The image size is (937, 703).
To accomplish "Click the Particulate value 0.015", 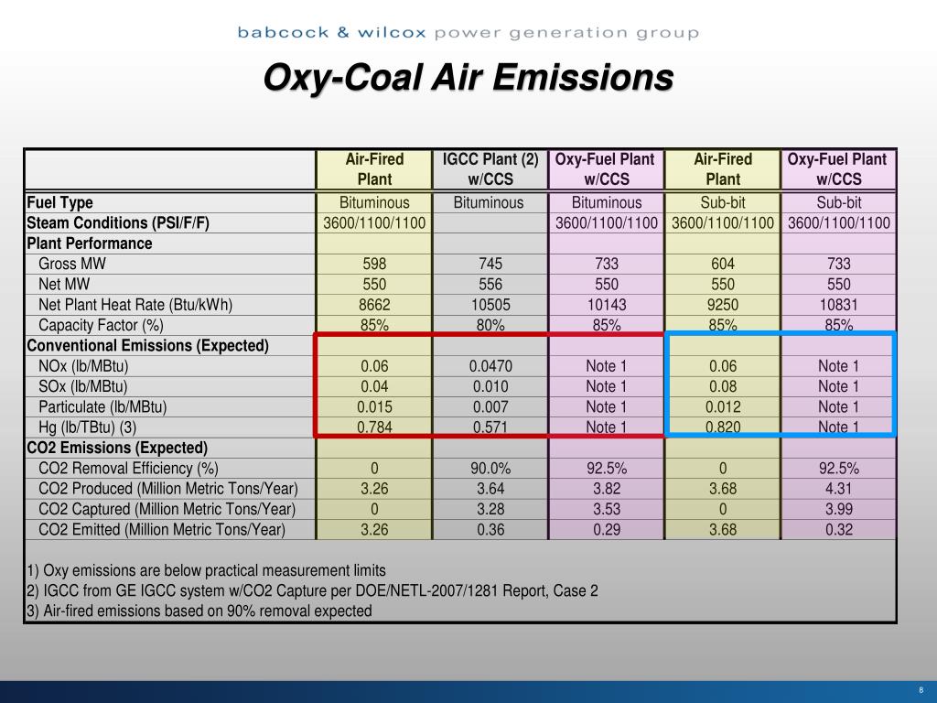I will coord(374,407).
